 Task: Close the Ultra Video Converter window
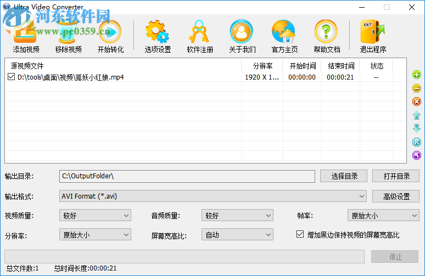tap(412, 7)
